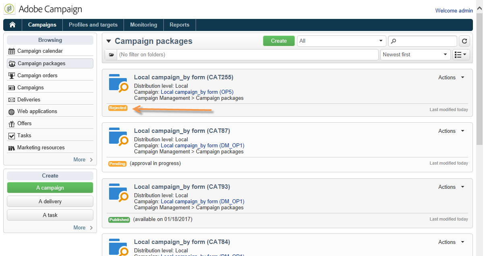Collapse the Campaign packages title triangle

point(109,41)
